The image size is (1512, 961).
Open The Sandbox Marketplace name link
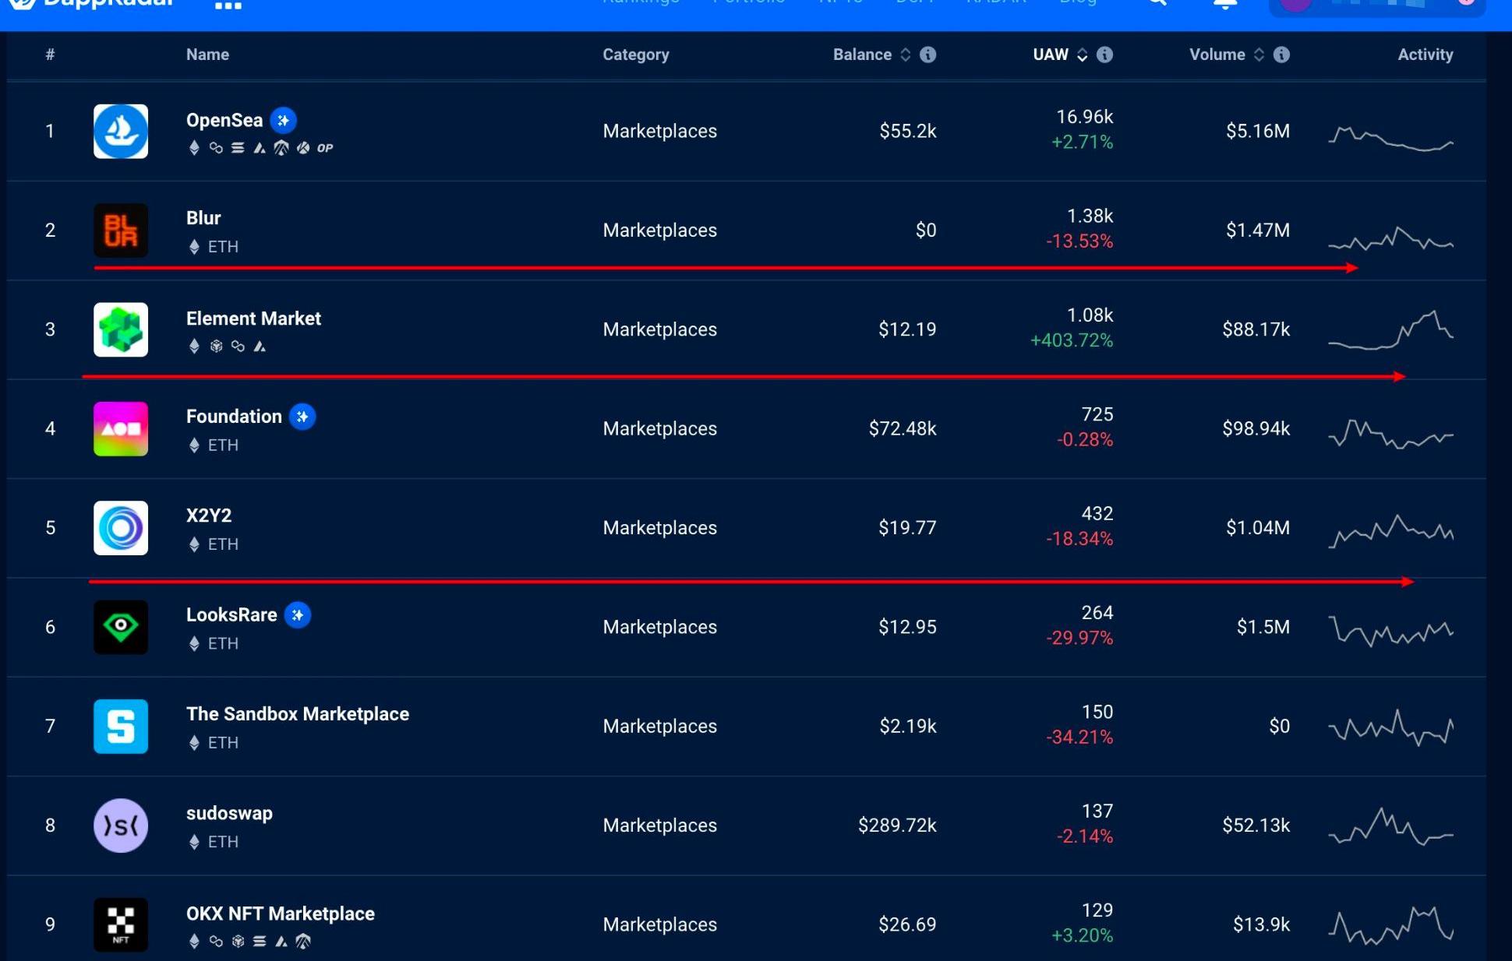pyautogui.click(x=297, y=714)
